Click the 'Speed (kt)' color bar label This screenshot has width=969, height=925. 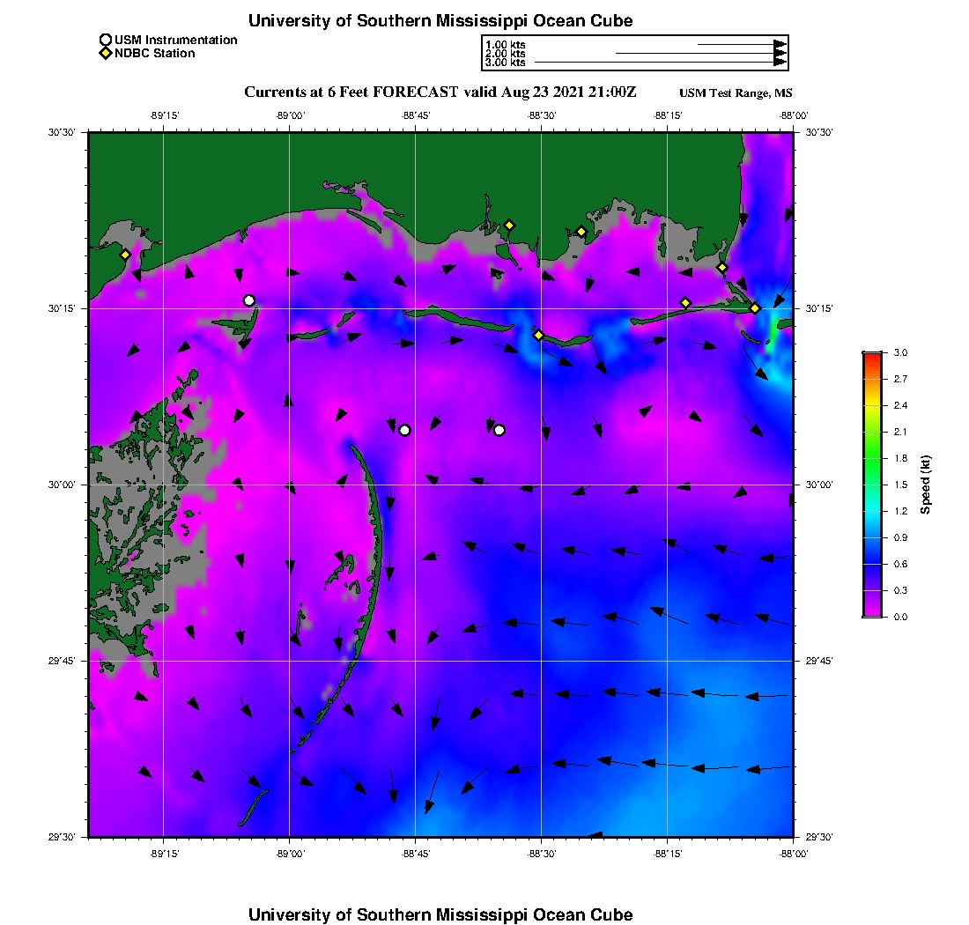[926, 485]
